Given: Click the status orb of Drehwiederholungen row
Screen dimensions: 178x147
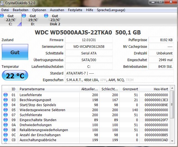Looking at the screenshot, I should (x=6, y=125).
